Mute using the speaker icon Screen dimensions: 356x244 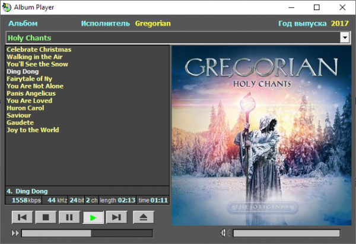[x=225, y=233]
